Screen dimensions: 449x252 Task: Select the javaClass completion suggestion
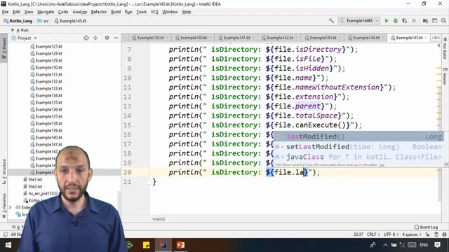[358, 157]
